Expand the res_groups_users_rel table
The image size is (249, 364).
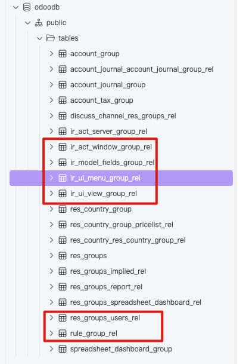tap(51, 318)
